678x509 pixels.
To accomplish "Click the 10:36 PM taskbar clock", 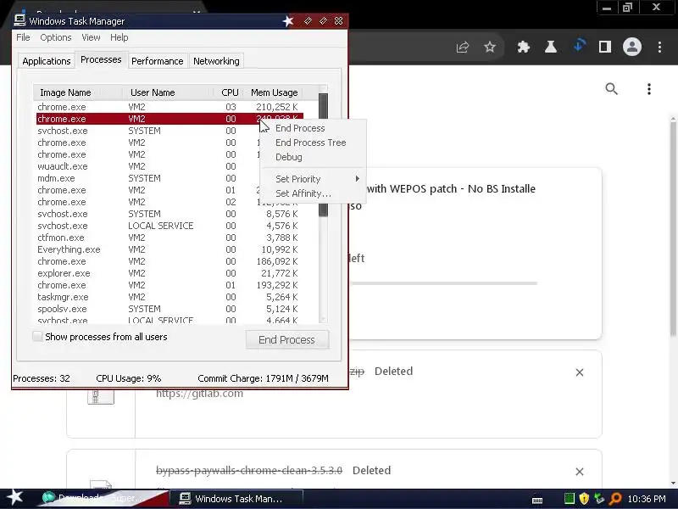I will tap(647, 499).
